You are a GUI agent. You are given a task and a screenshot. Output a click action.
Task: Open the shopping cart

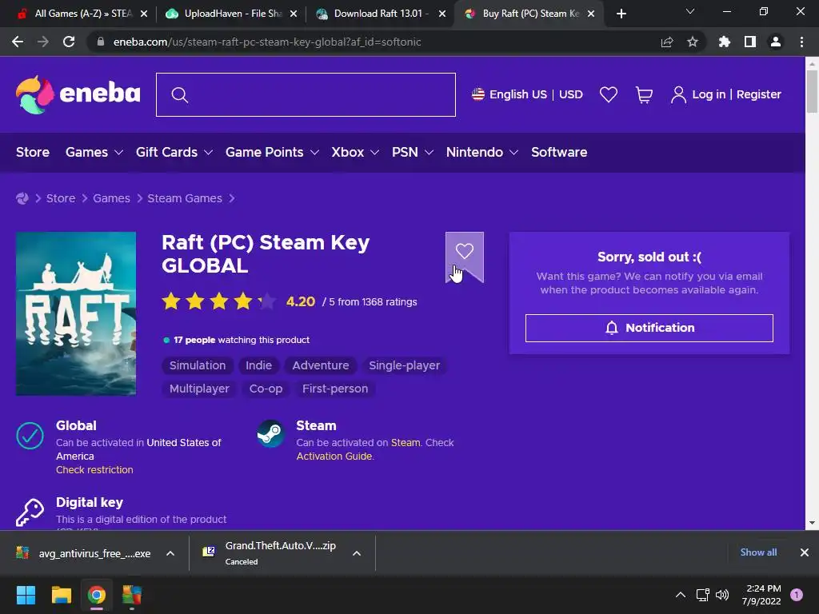644,94
